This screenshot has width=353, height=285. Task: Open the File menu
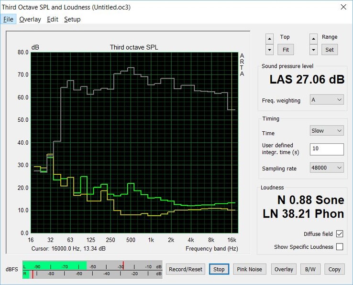[9, 19]
